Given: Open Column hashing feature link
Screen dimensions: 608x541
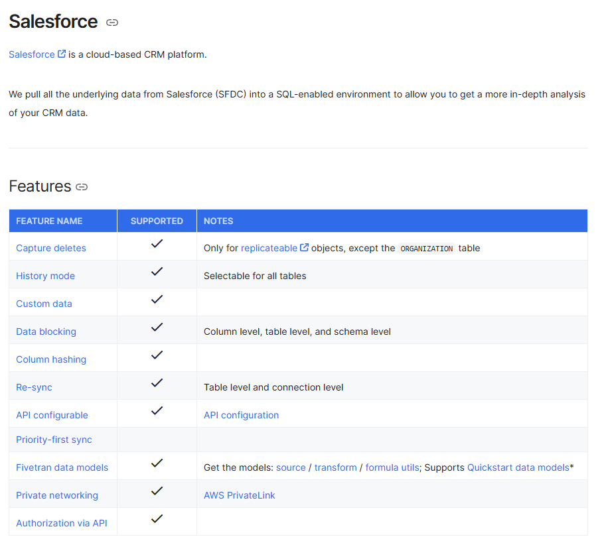Looking at the screenshot, I should [51, 359].
